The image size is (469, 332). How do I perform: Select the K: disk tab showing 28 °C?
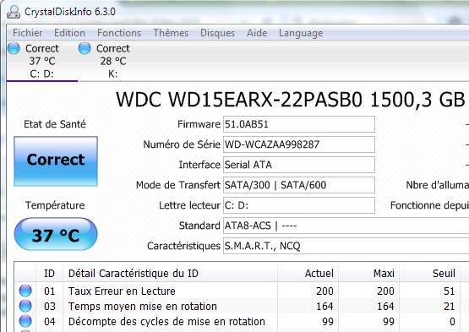(113, 61)
